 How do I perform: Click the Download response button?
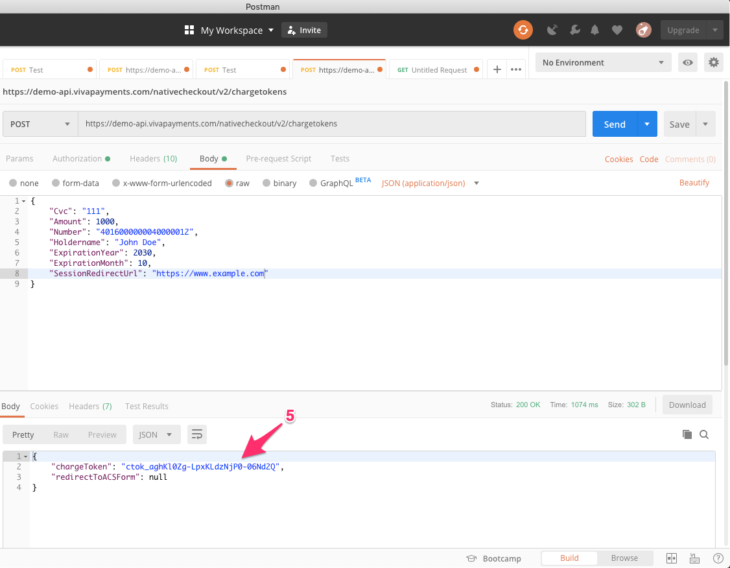point(687,405)
